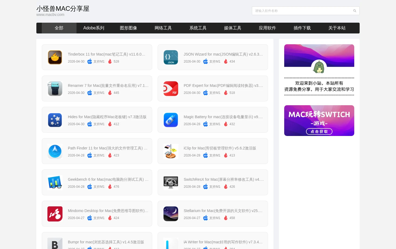Click the flame icon next to 528
The height and width of the screenshot is (249, 396).
pos(110,62)
